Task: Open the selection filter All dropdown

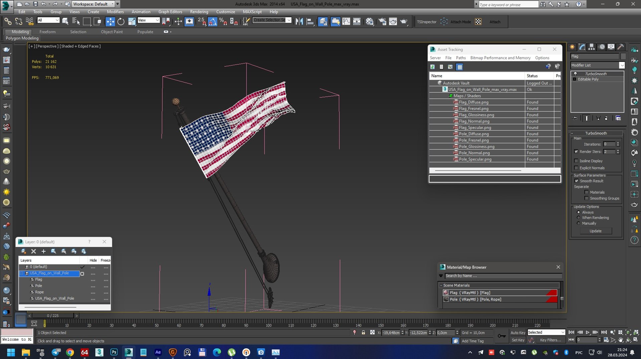Action: [48, 20]
